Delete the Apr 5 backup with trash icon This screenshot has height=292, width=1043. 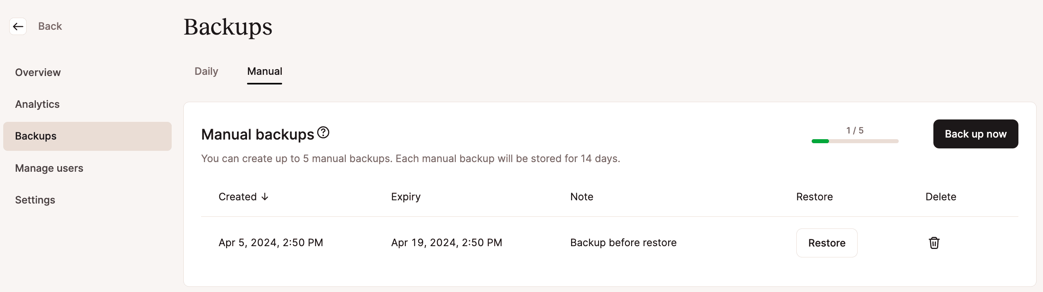[934, 243]
